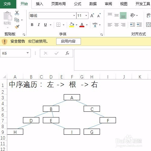Increase indent icon

[x=139, y=25]
